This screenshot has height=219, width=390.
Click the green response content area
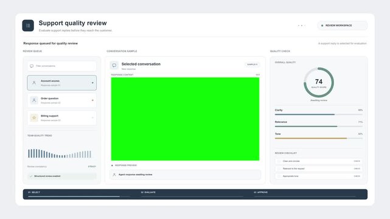(185, 119)
